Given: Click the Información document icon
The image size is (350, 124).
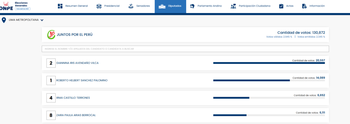Looking at the screenshot, I should tap(304, 6).
